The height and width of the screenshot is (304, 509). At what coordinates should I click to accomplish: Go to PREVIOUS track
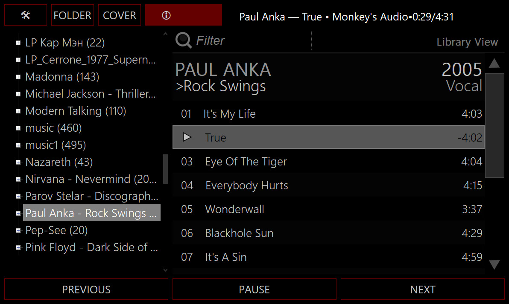tap(86, 290)
